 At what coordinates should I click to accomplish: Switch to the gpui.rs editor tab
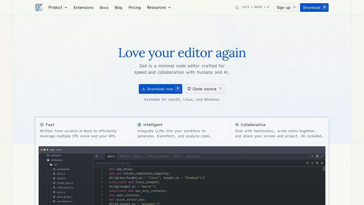[138, 156]
